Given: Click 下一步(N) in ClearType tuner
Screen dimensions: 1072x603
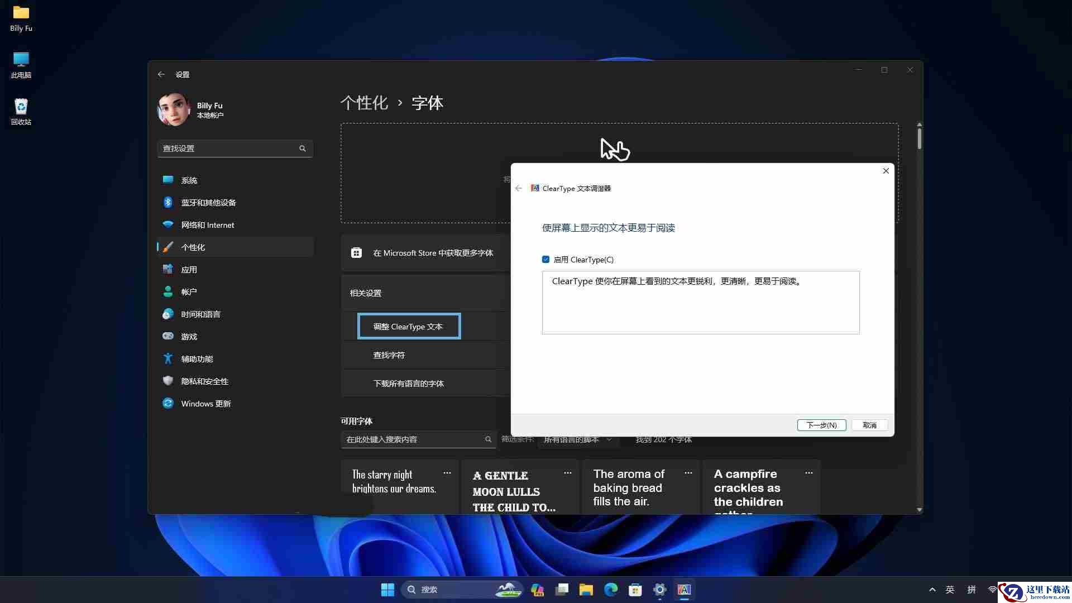Looking at the screenshot, I should (x=821, y=425).
